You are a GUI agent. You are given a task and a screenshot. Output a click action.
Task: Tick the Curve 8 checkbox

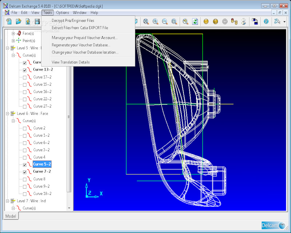(25, 179)
